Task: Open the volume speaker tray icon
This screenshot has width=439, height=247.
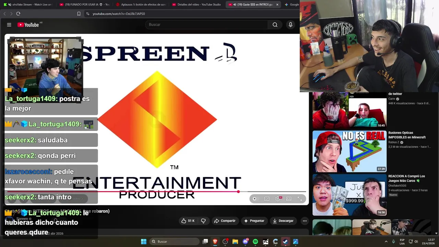Action: 416,242
